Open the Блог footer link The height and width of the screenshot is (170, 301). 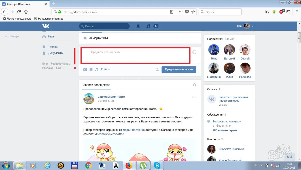pyautogui.click(x=45, y=64)
